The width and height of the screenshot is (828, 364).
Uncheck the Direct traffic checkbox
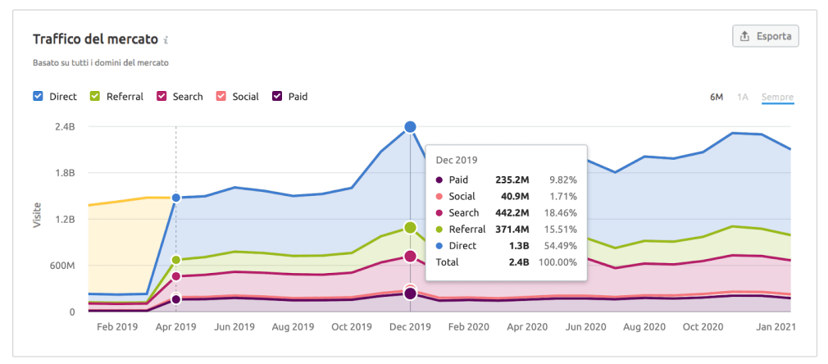(x=39, y=97)
